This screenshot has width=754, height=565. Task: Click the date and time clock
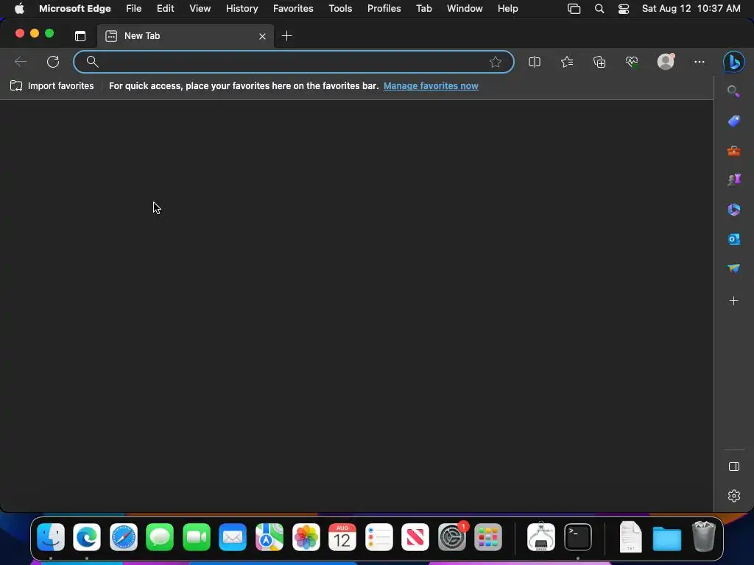(x=691, y=9)
